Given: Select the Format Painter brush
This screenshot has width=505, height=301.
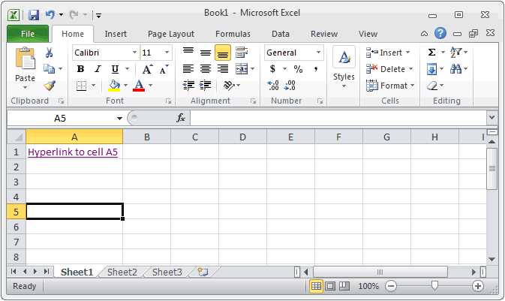Looking at the screenshot, I should (50, 86).
